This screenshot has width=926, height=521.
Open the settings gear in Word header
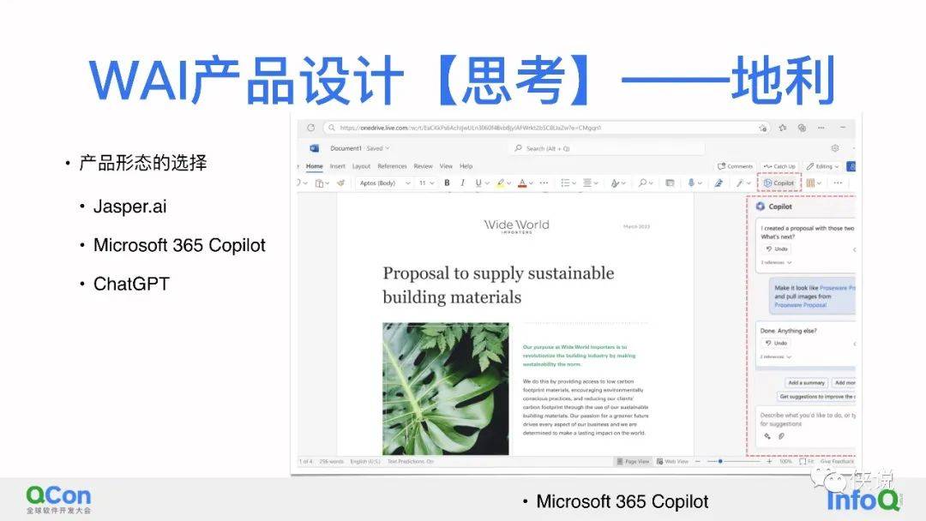point(835,148)
